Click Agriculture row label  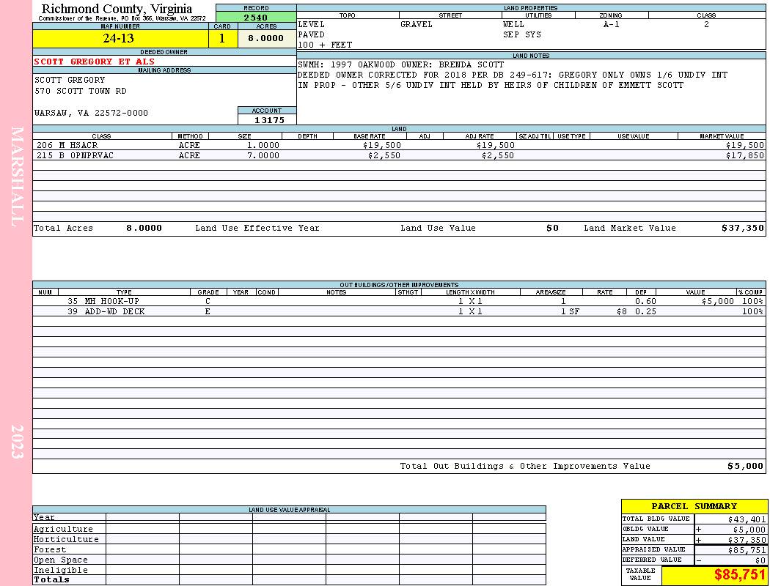tap(63, 529)
